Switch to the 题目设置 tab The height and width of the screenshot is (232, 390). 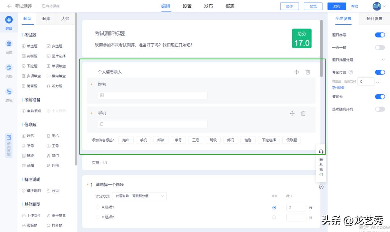click(x=374, y=18)
